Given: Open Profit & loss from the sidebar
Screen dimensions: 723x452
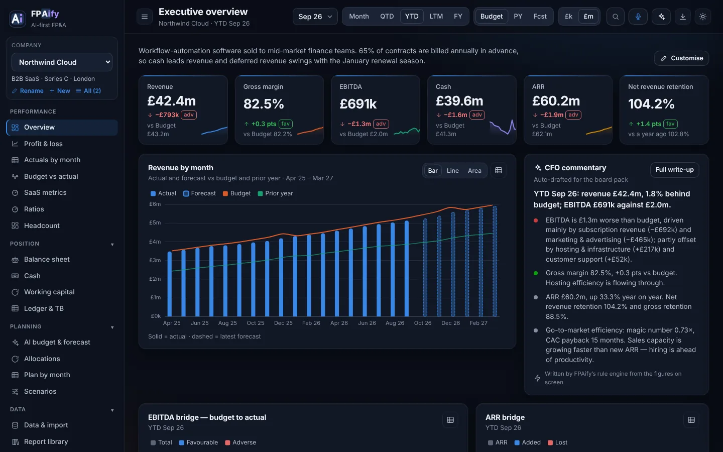Looking at the screenshot, I should pyautogui.click(x=62, y=144).
